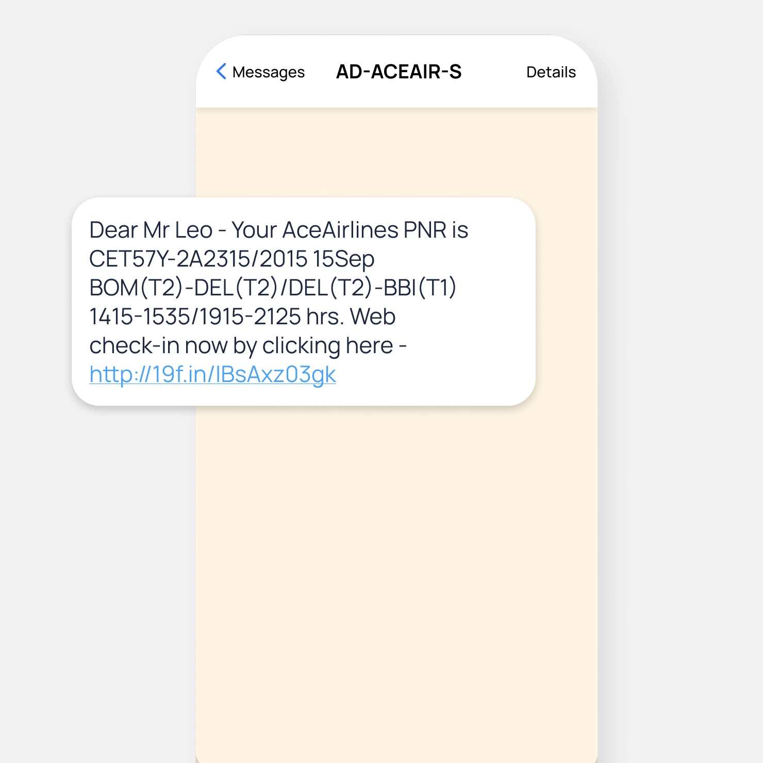This screenshot has width=763, height=763.
Task: Open the Details option in the header
Action: [x=550, y=72]
